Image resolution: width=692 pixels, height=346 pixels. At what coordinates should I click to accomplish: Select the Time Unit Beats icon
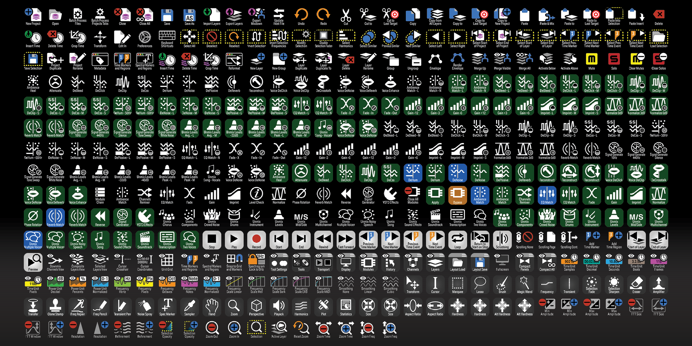tap(636, 262)
